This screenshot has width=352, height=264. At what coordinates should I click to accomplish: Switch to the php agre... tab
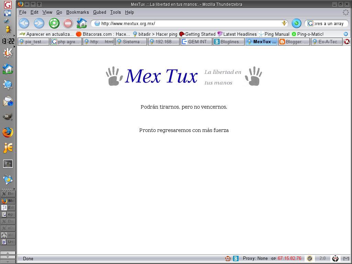66,42
